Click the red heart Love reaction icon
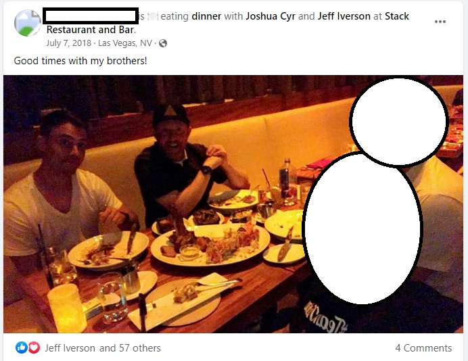Viewport: 468px width, 361px height. pyautogui.click(x=34, y=347)
